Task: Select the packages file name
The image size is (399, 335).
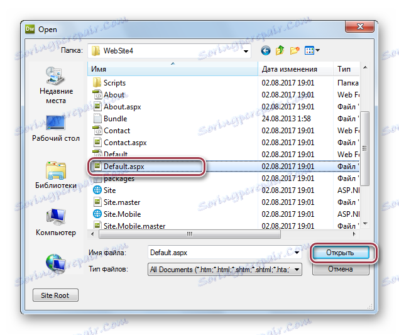Action: click(x=119, y=178)
